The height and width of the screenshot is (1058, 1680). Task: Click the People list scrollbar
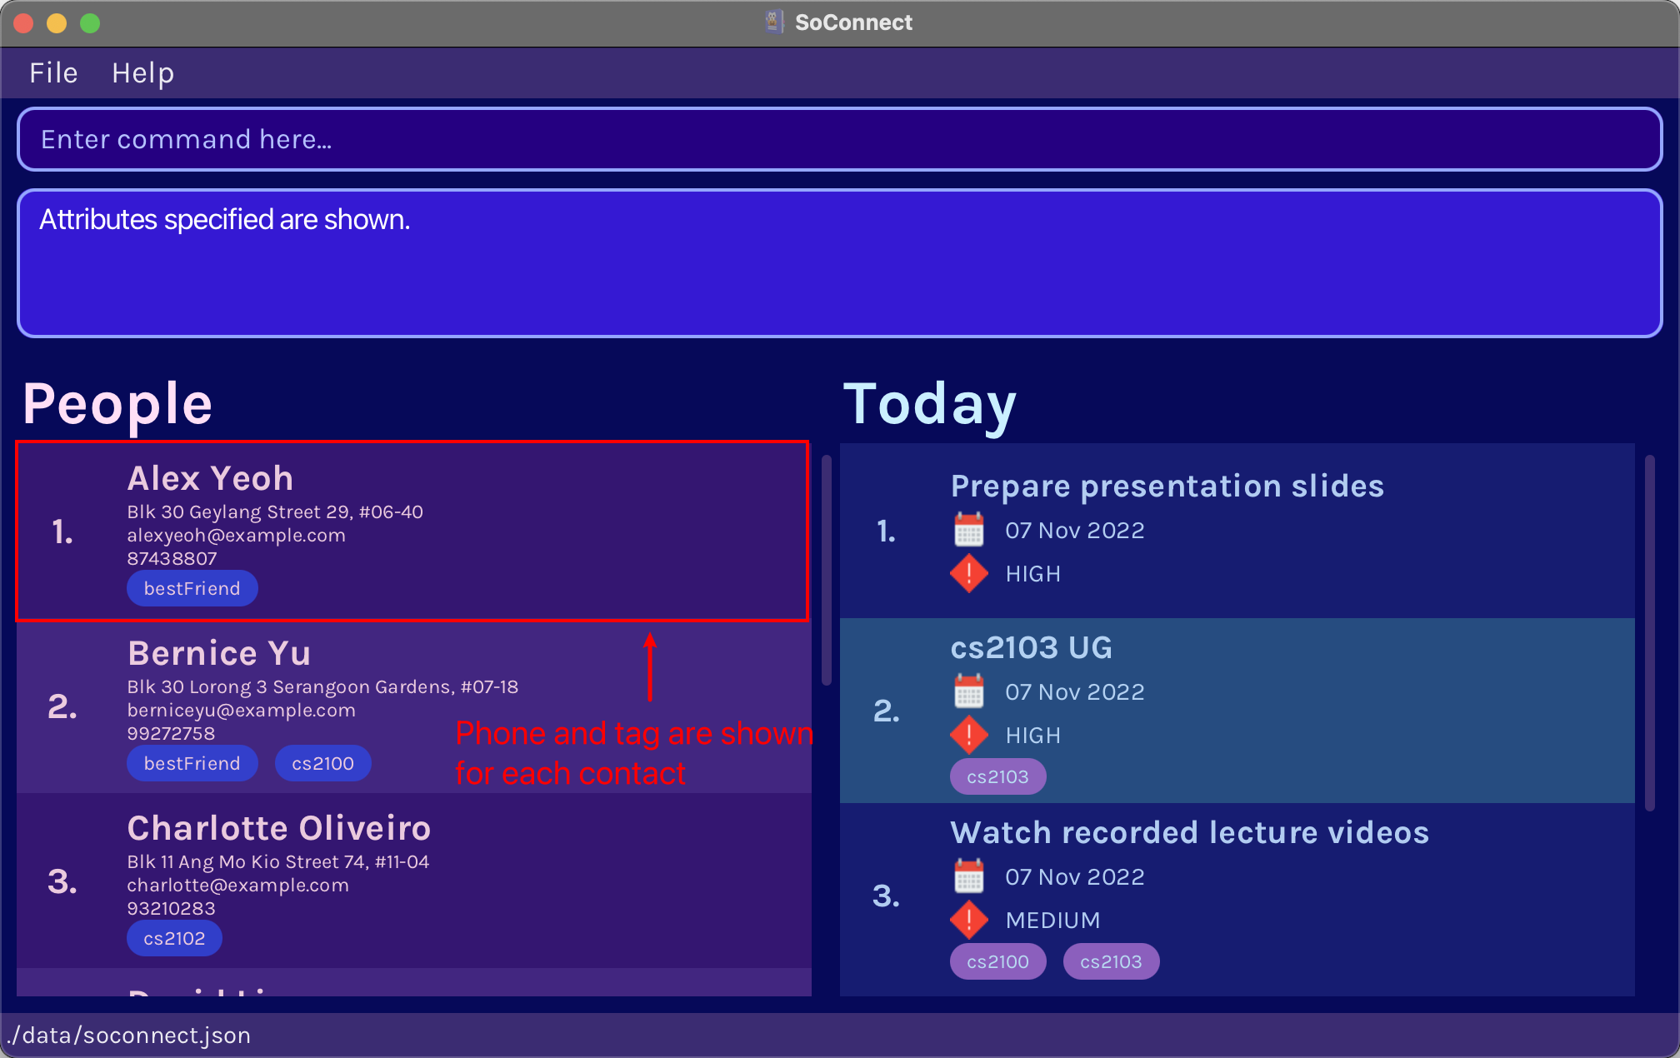[827, 570]
